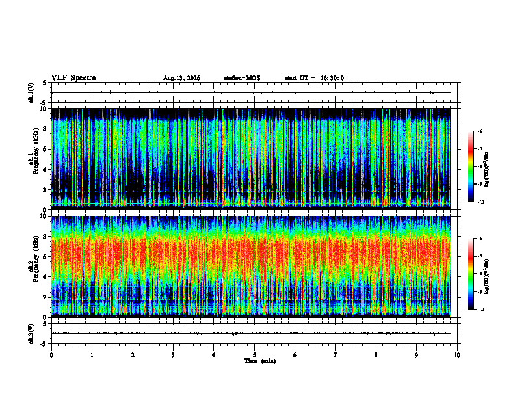Click the 8 kHz tick of ch.1 axis
The width and height of the screenshot is (515, 398).
(46, 129)
